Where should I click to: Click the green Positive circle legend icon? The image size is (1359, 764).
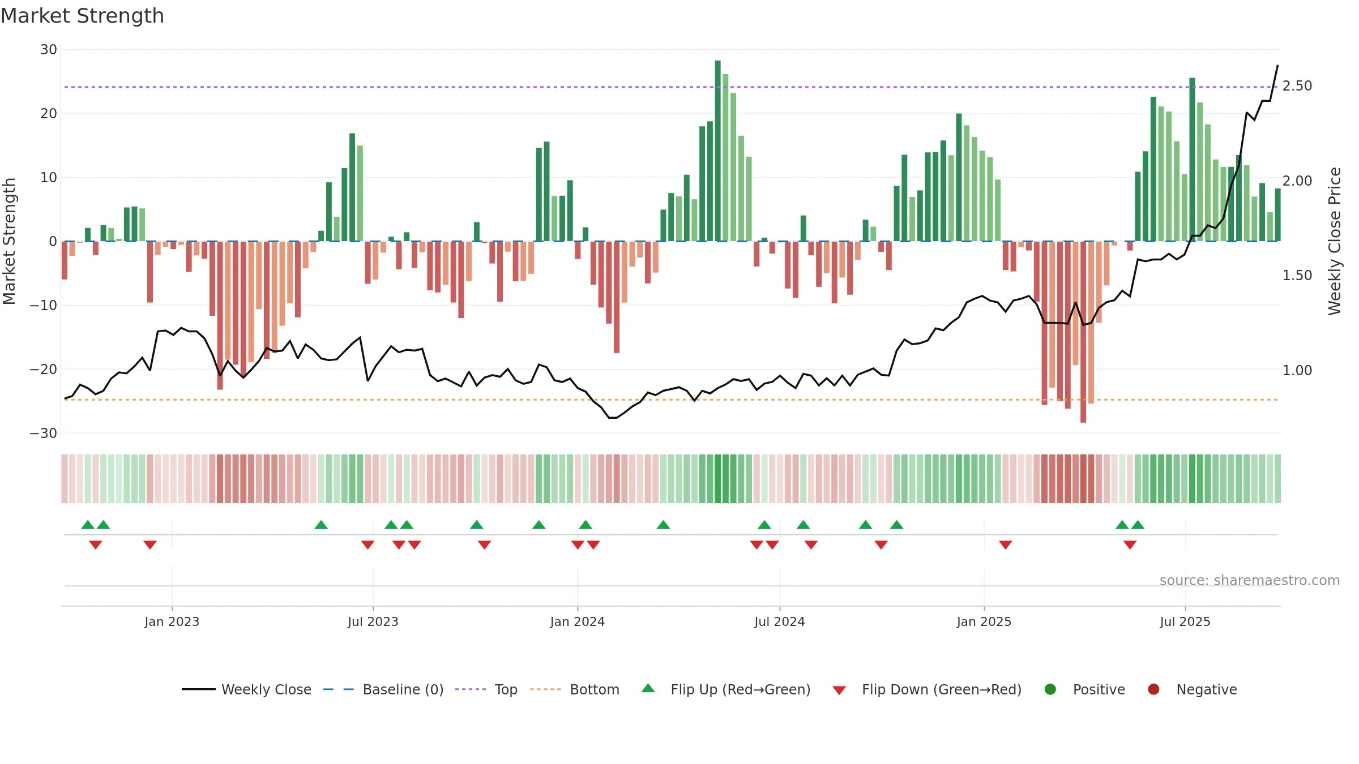(1050, 689)
